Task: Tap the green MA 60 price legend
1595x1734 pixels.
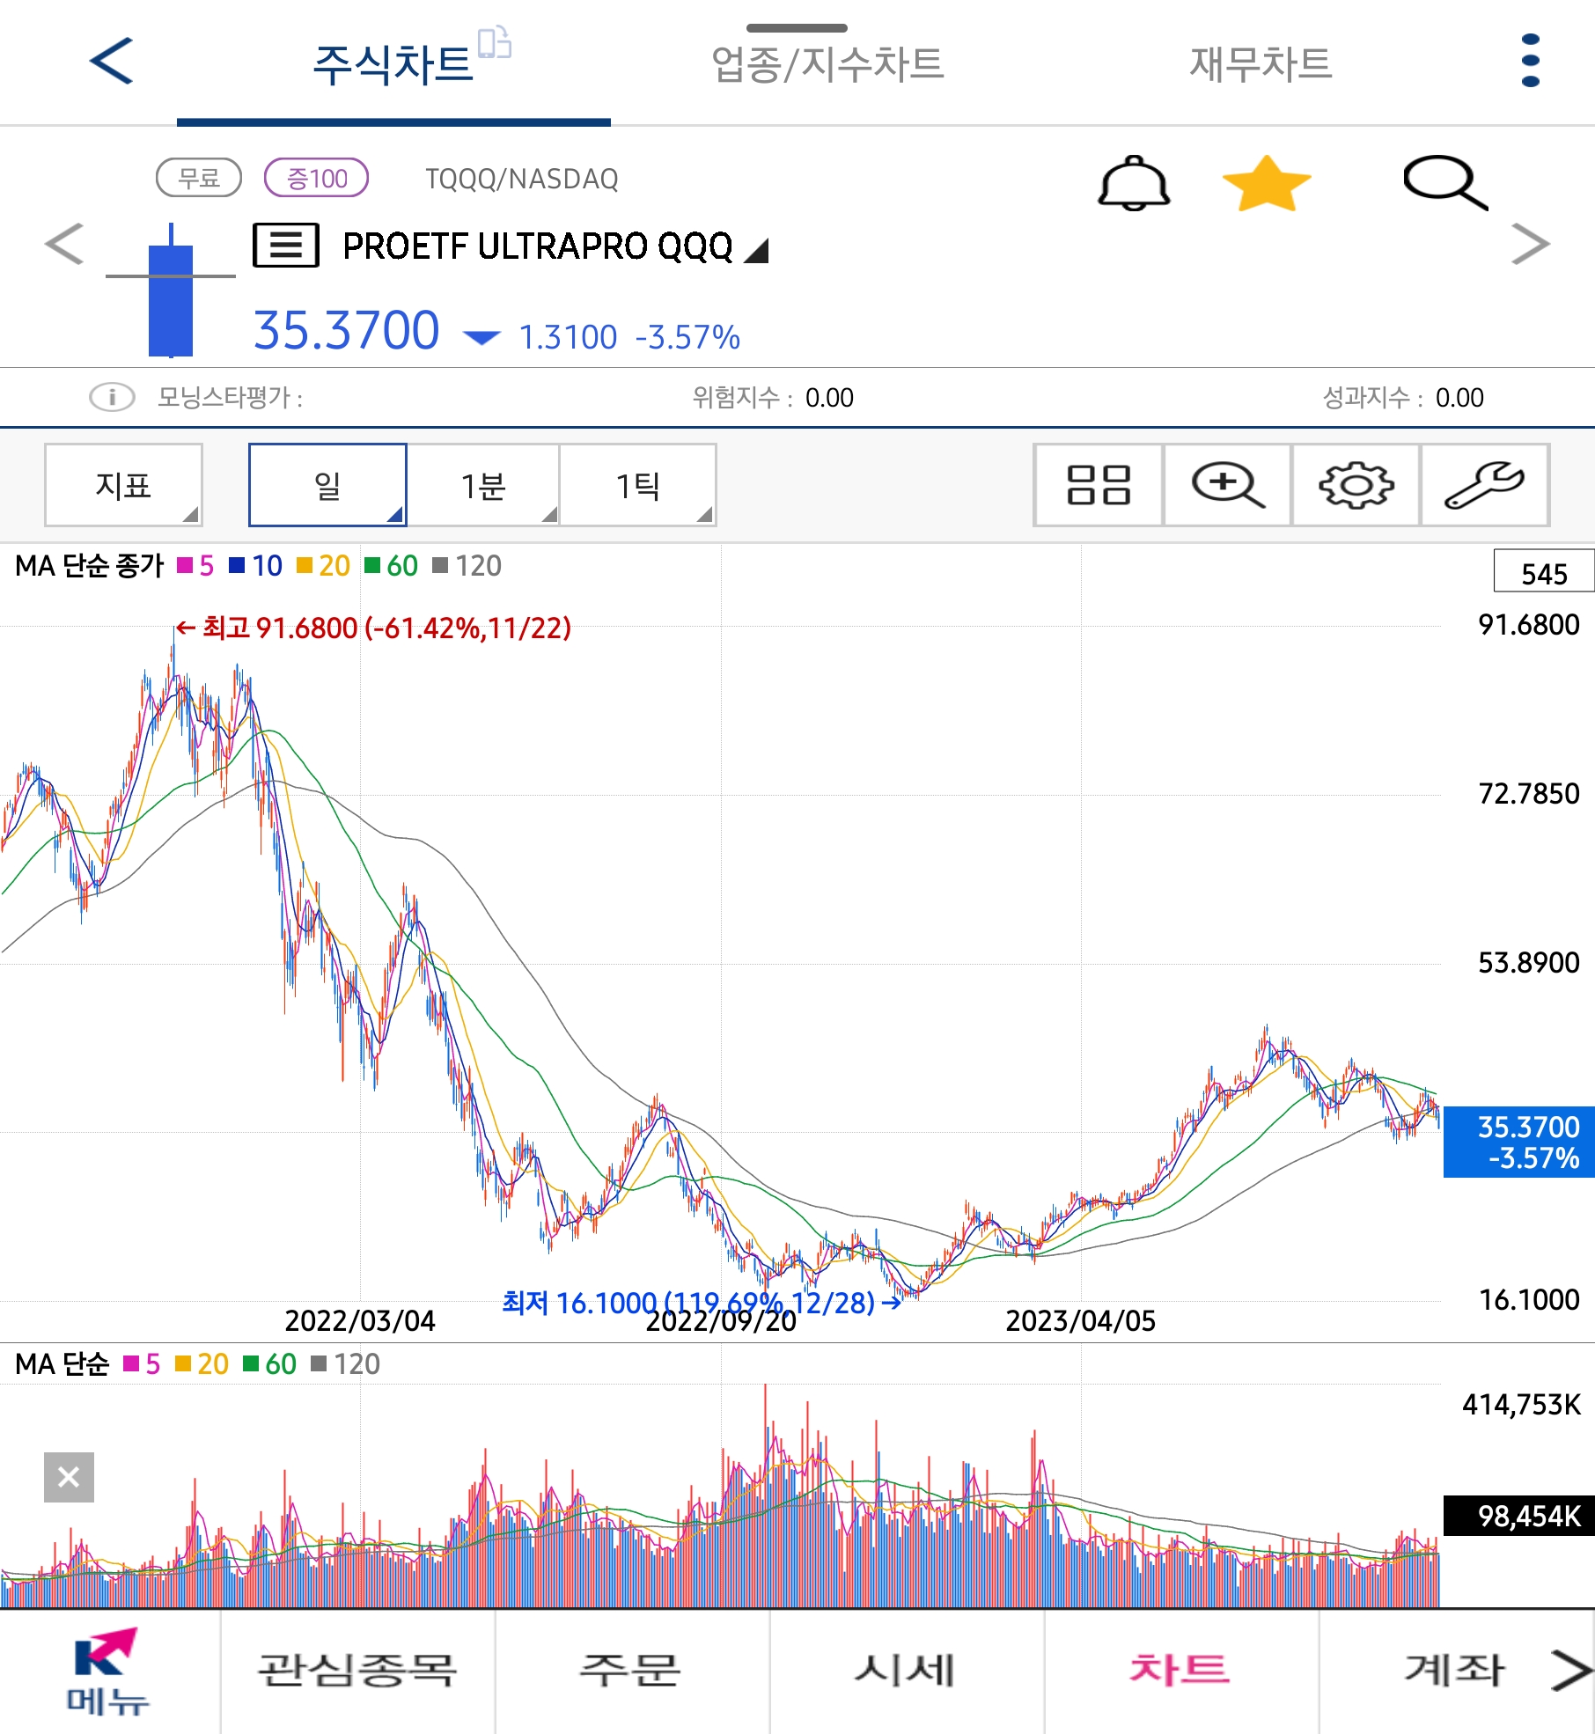Action: [392, 565]
